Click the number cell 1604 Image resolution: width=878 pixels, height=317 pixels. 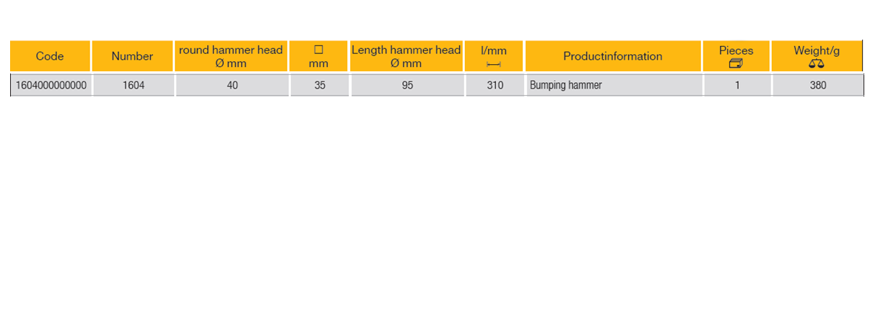(133, 85)
